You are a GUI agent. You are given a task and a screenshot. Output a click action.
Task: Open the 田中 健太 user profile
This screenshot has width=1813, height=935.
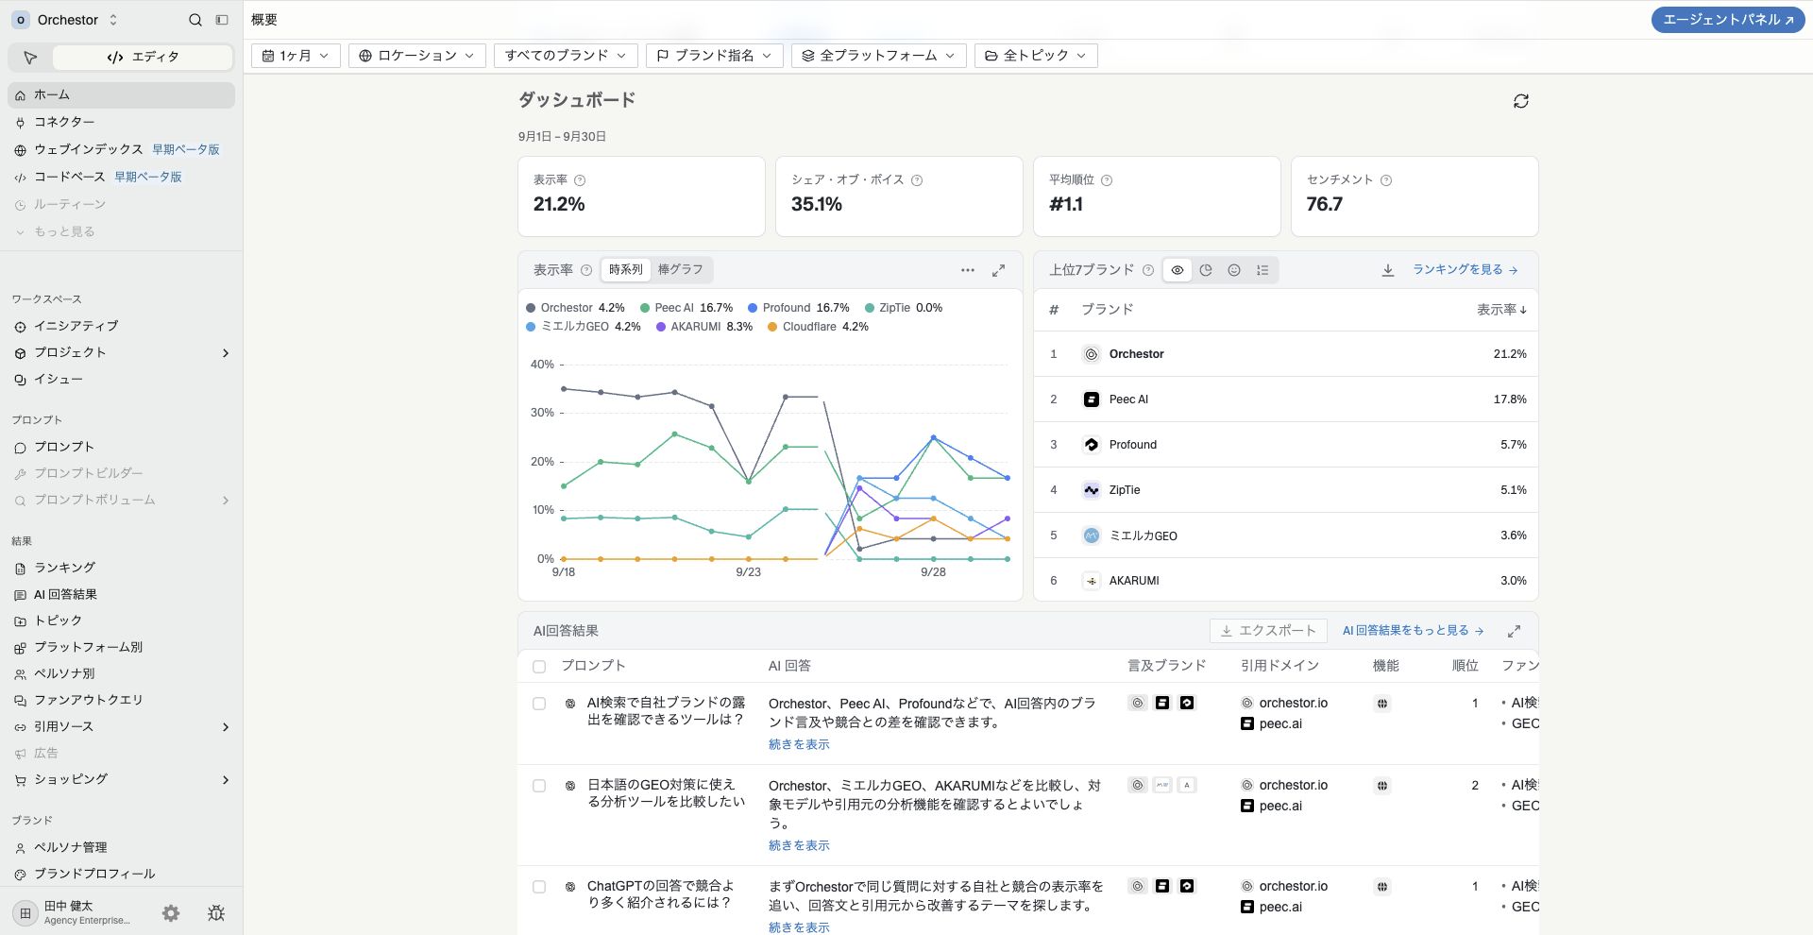[x=74, y=913]
